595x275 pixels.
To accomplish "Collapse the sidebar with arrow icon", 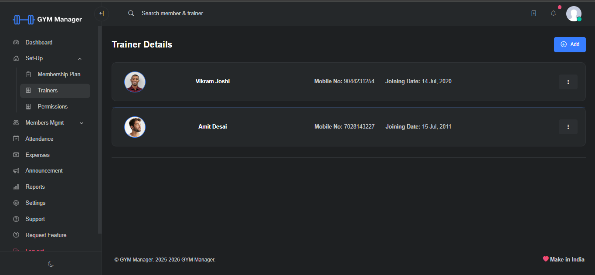I will pos(102,14).
